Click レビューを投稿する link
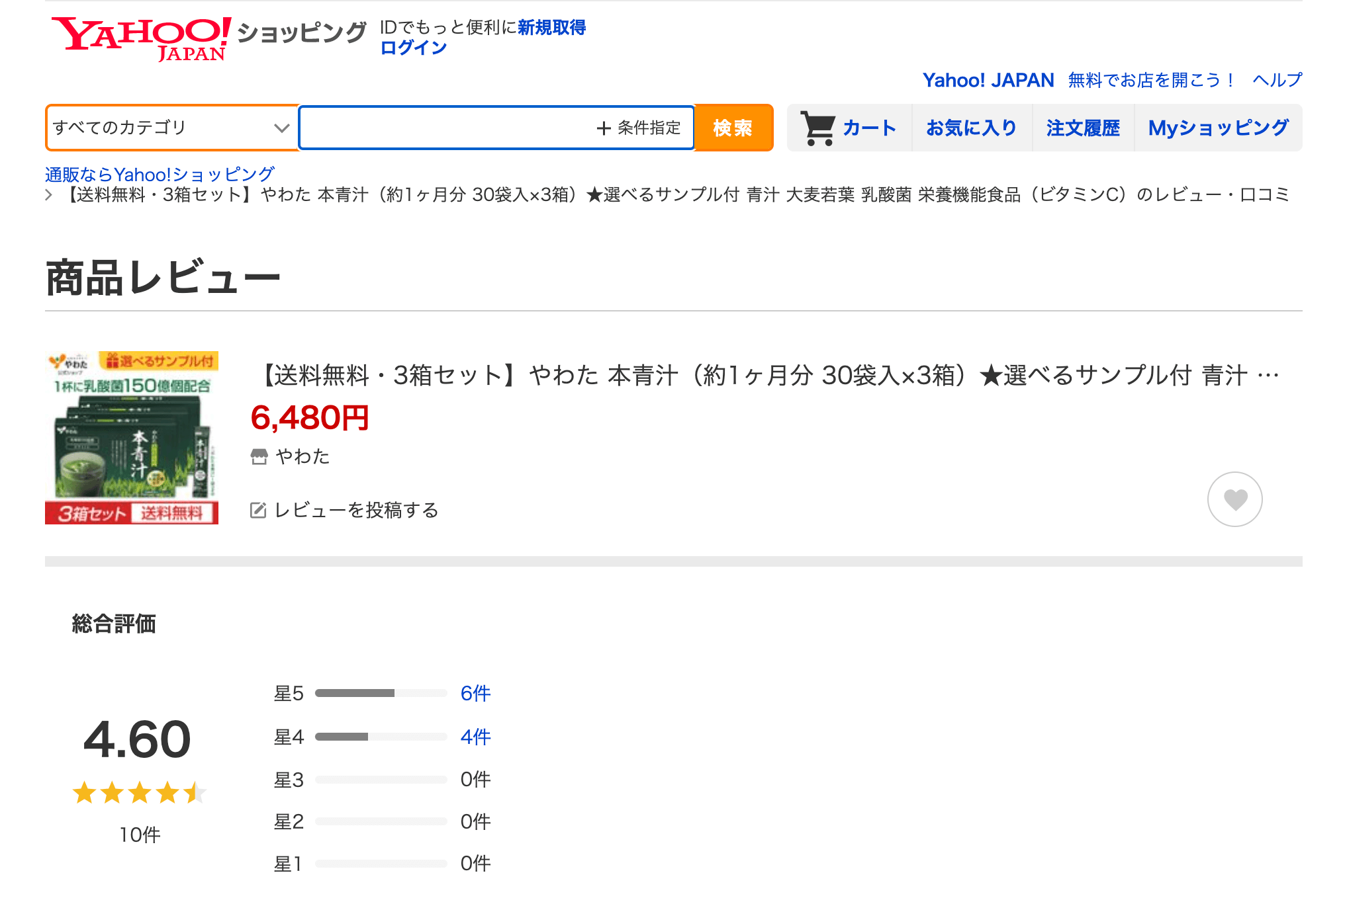 click(356, 510)
